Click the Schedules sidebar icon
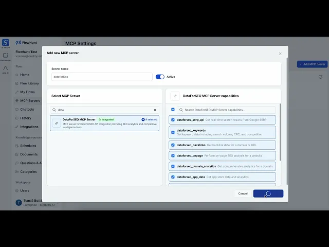Viewport: 329px width, 247px height. (17, 146)
